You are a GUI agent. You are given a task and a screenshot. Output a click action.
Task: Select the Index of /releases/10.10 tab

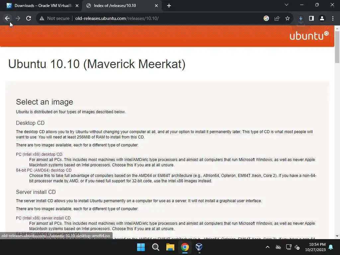click(122, 6)
